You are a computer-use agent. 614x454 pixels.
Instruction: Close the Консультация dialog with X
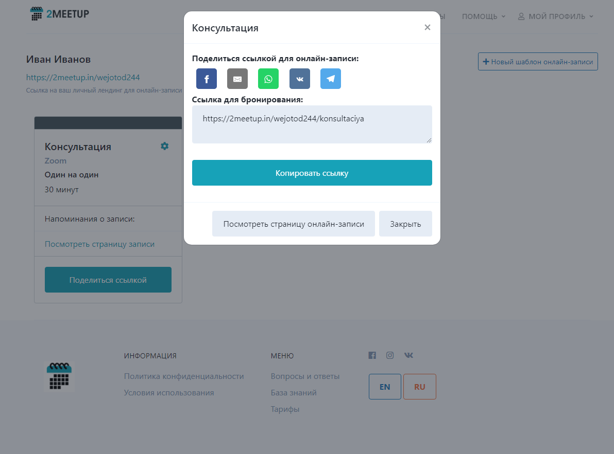(x=427, y=28)
